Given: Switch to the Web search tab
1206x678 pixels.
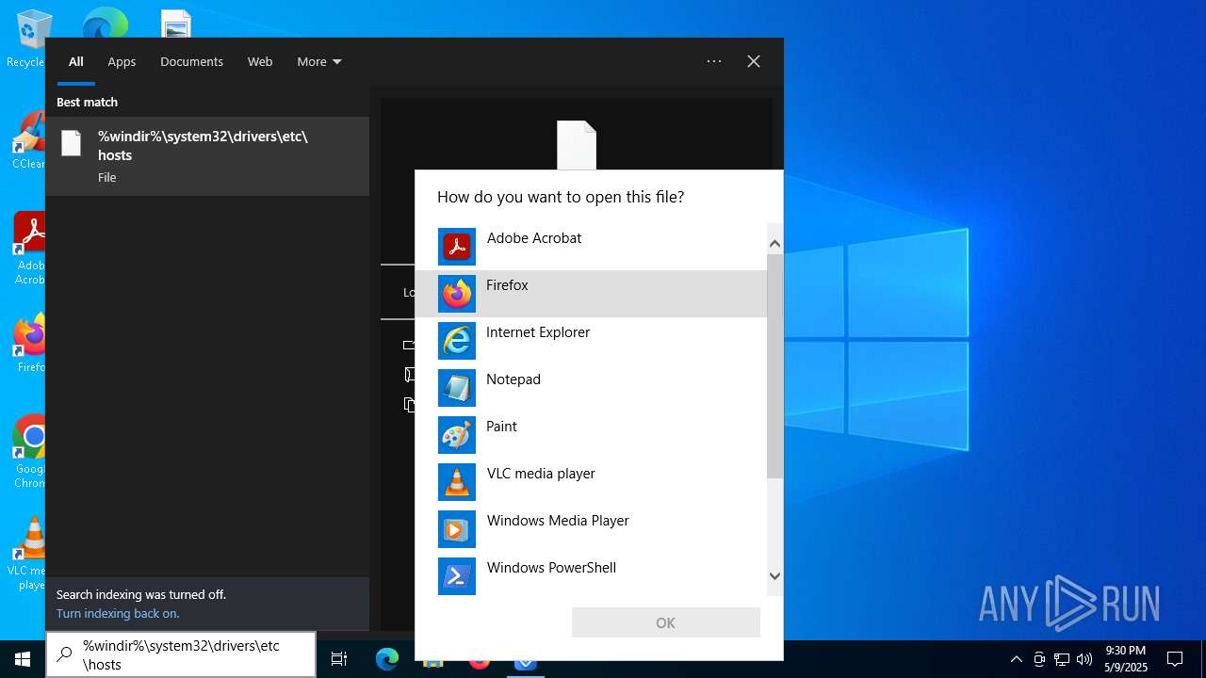Looking at the screenshot, I should pyautogui.click(x=260, y=61).
